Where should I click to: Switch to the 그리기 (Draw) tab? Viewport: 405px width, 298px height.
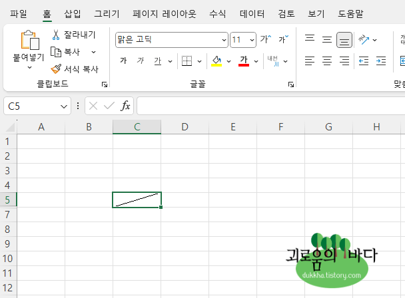(x=107, y=14)
